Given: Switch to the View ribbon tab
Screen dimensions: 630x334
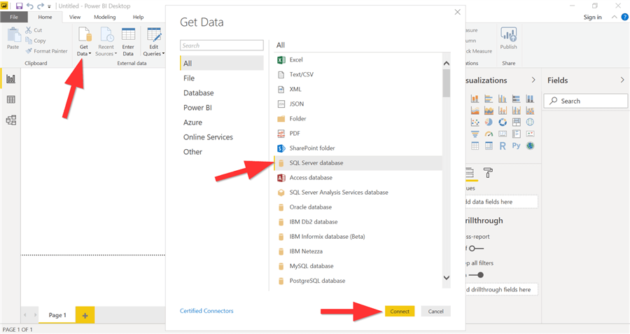Looking at the screenshot, I should pyautogui.click(x=75, y=17).
